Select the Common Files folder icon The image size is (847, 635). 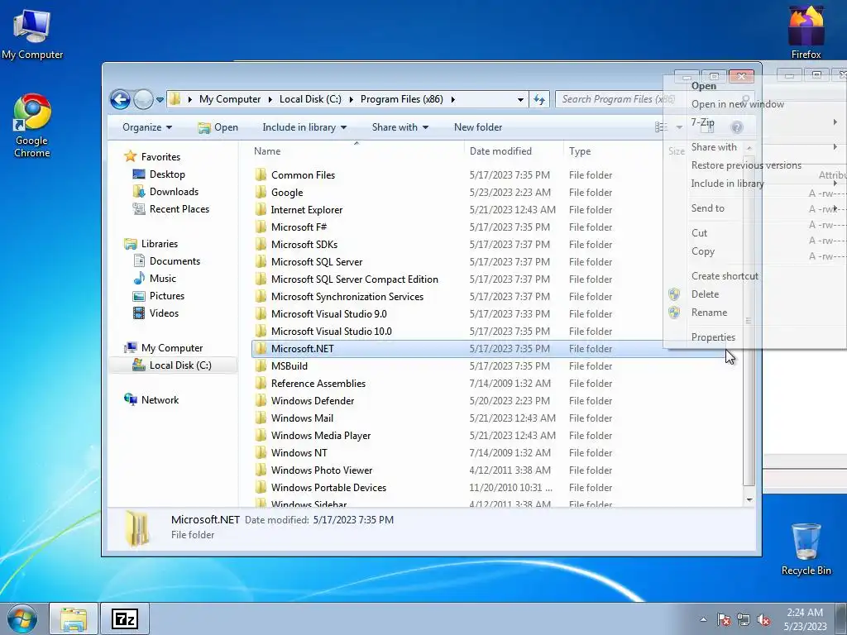coord(261,175)
